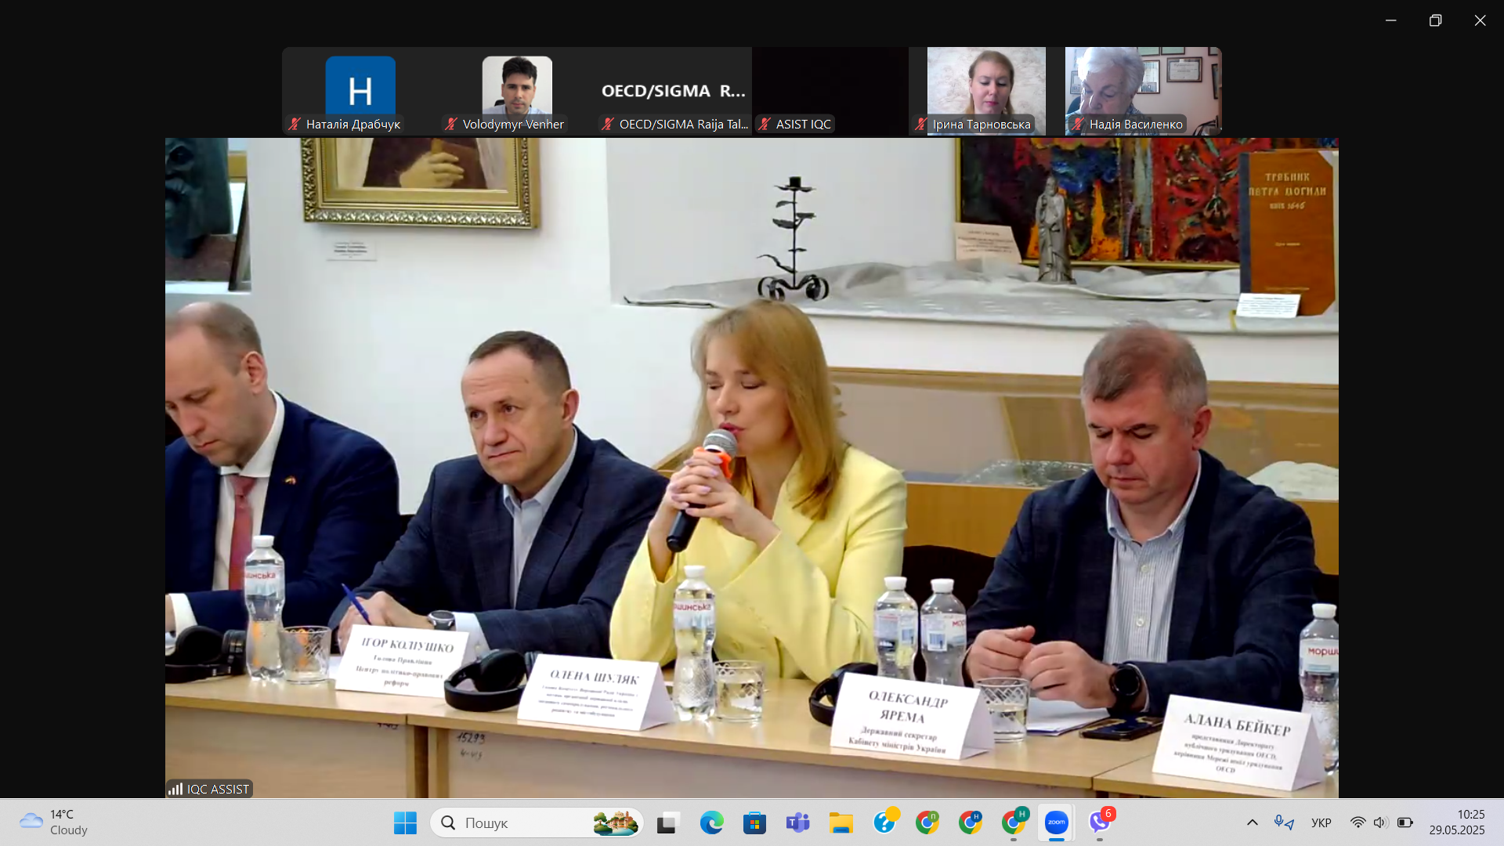Open clock and date calendar flyout
Viewport: 1504px width, 846px height.
(1456, 822)
